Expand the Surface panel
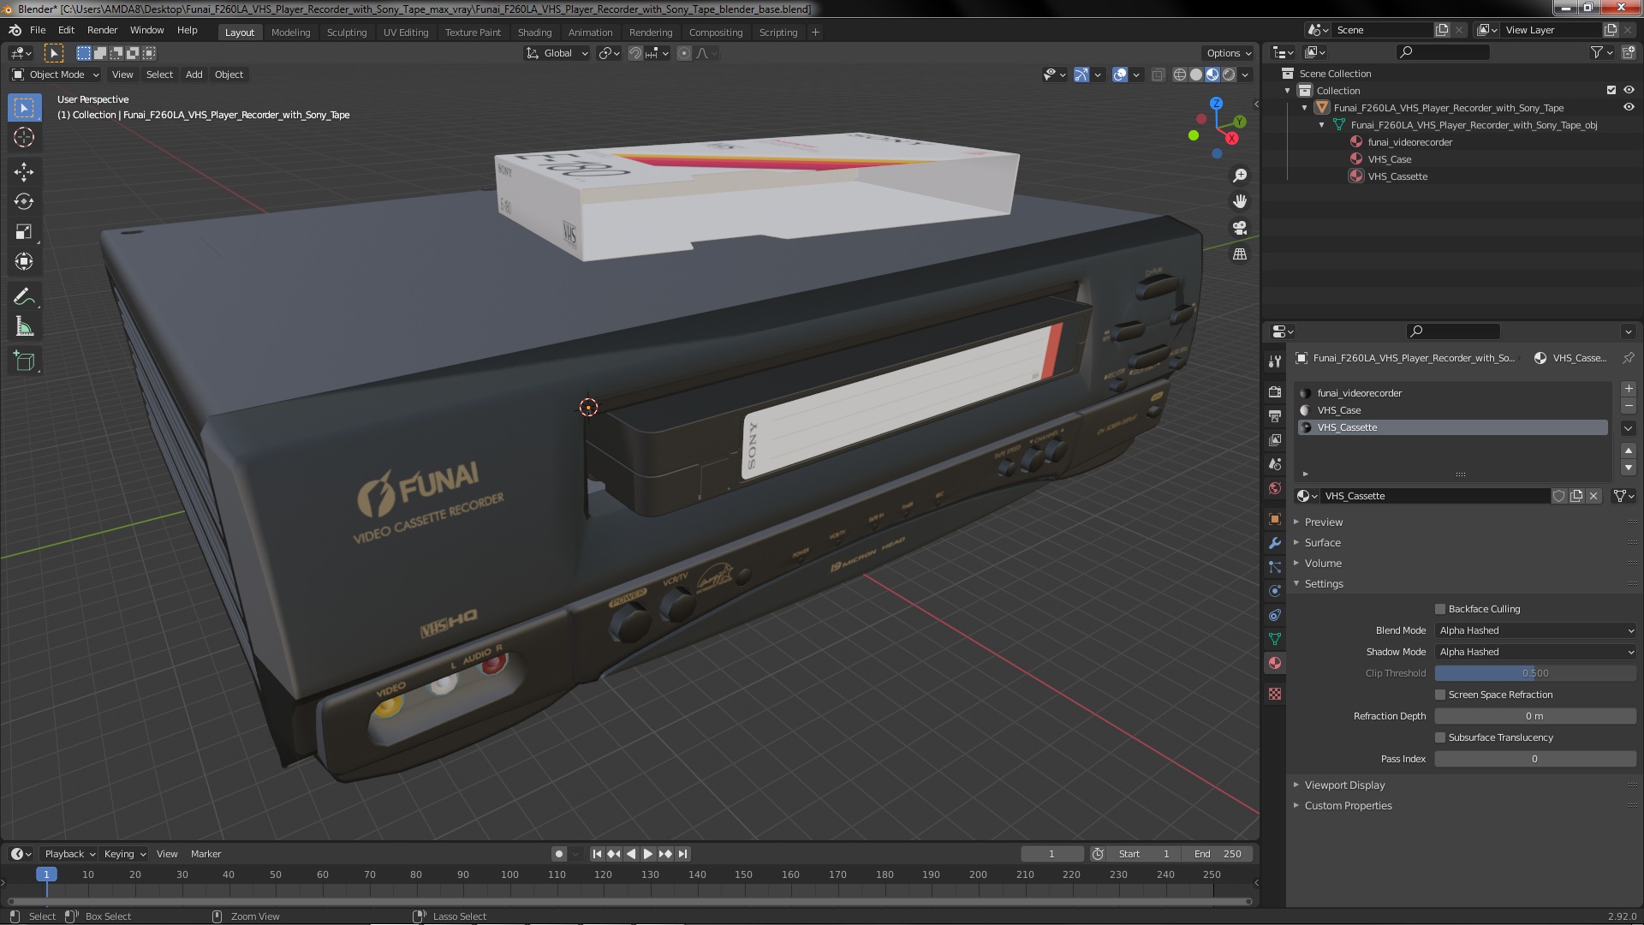Image resolution: width=1644 pixels, height=925 pixels. [x=1322, y=542]
